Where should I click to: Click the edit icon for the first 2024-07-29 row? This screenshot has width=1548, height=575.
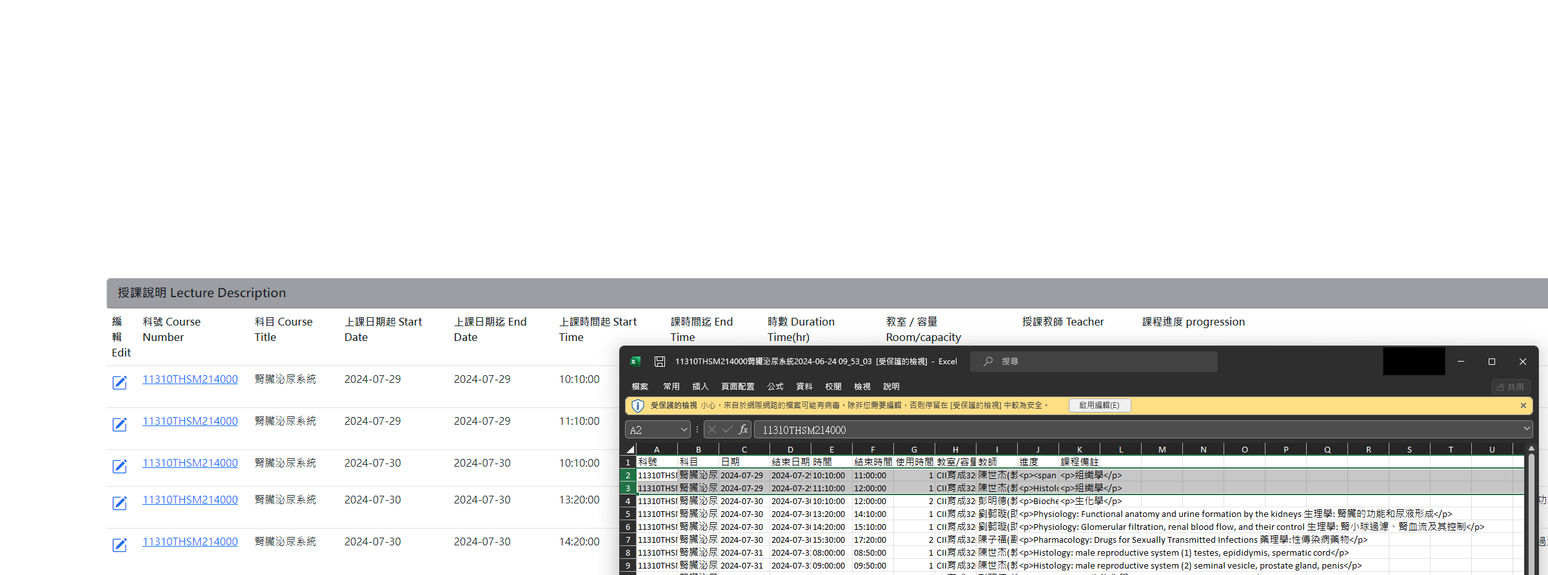click(x=120, y=382)
